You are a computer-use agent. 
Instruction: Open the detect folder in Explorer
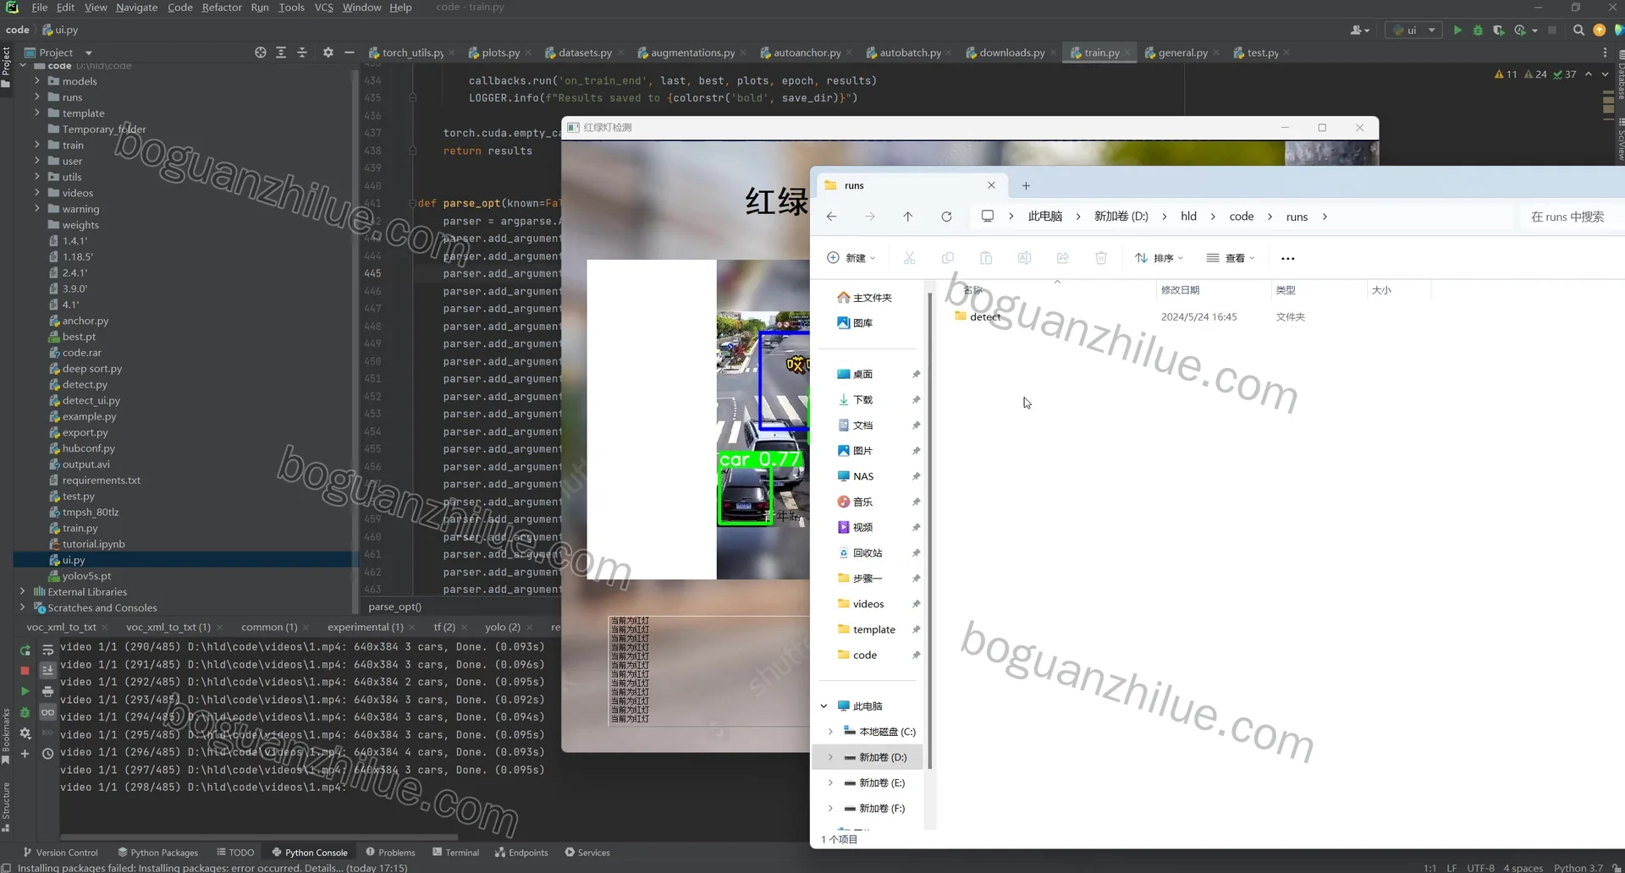coord(984,316)
